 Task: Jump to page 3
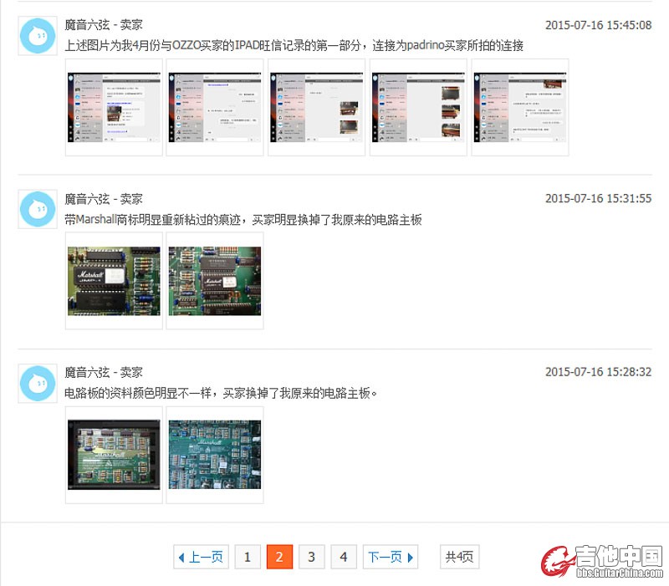311,557
